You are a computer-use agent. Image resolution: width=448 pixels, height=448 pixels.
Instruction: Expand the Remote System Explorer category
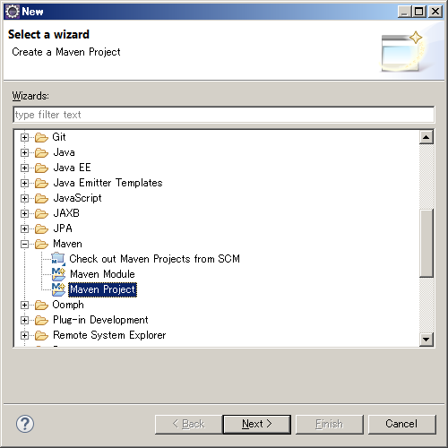[24, 336]
